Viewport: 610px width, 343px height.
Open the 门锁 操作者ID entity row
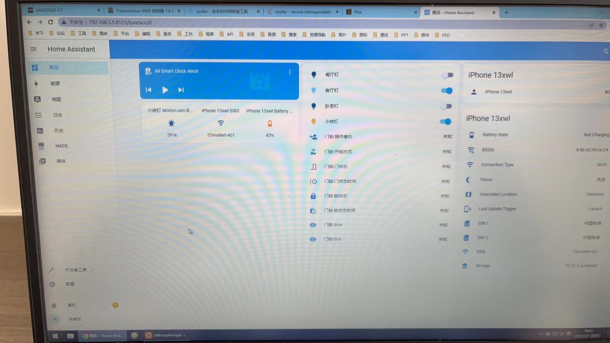click(x=381, y=137)
